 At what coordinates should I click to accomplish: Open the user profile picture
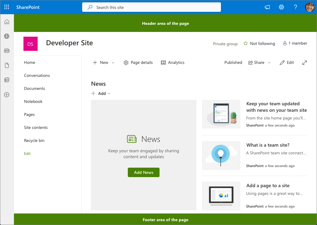(310, 7)
